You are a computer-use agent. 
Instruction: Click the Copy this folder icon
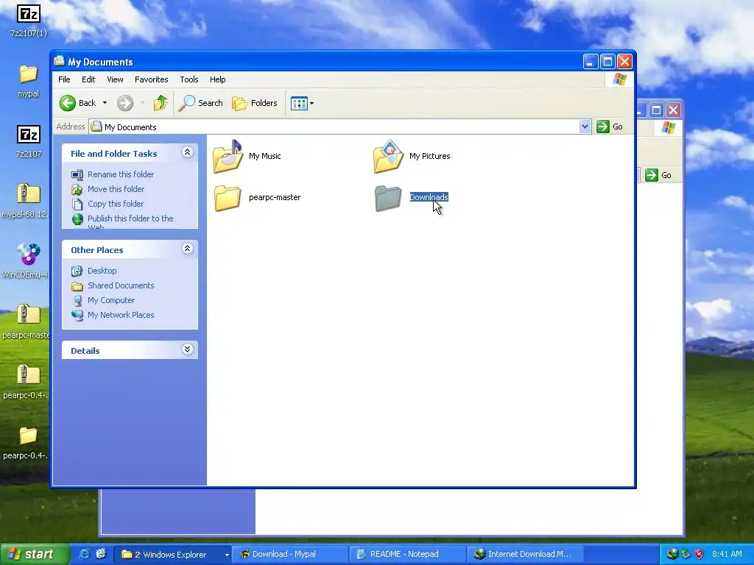tap(77, 205)
